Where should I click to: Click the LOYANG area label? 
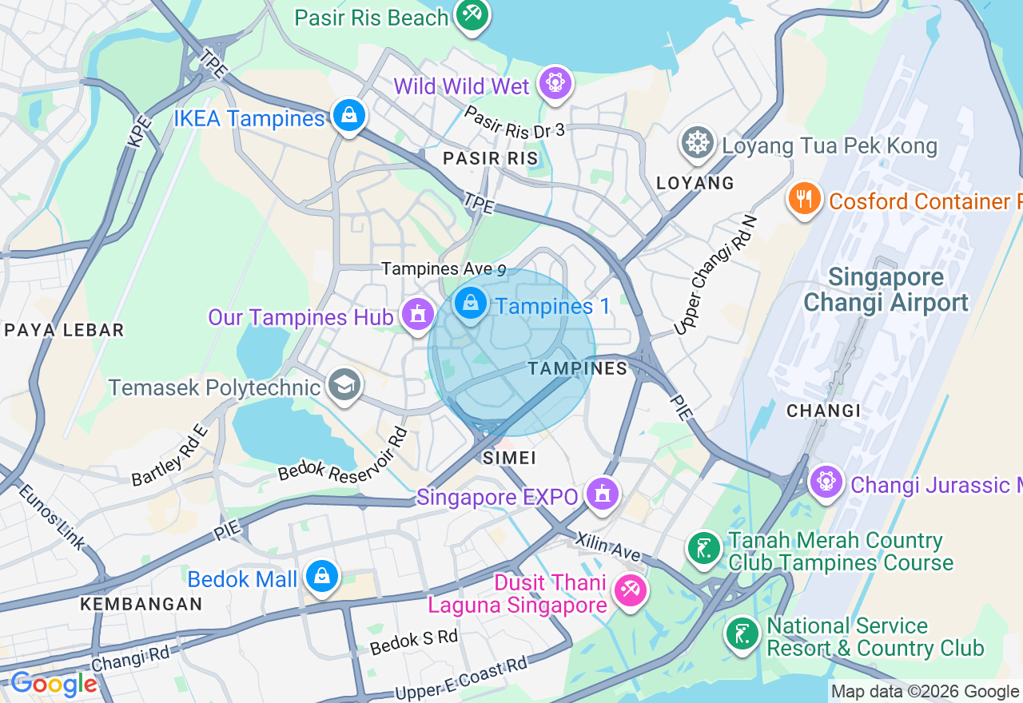695,183
